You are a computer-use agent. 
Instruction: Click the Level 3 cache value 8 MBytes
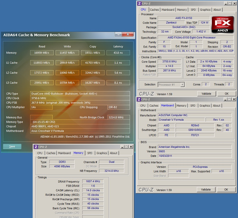point(209,75)
